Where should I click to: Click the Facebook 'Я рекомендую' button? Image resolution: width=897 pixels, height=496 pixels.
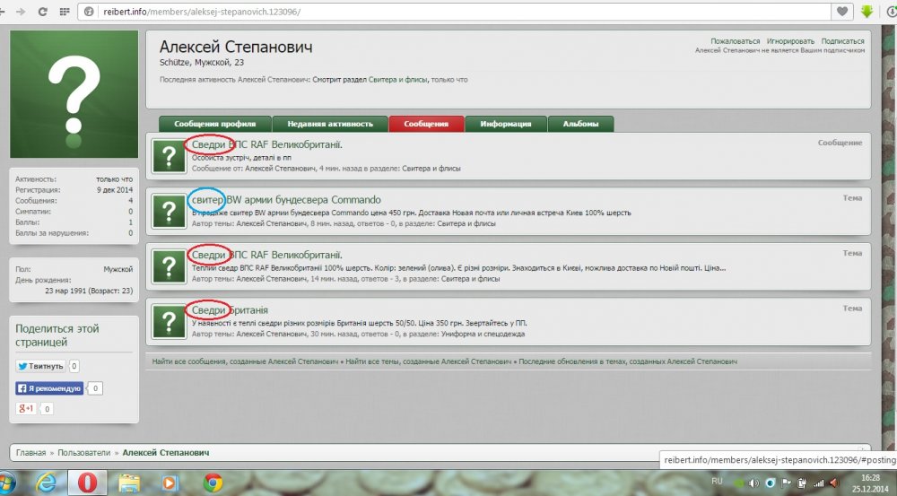pyautogui.click(x=49, y=388)
